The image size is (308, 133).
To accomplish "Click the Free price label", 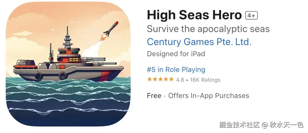I will click(x=154, y=96).
